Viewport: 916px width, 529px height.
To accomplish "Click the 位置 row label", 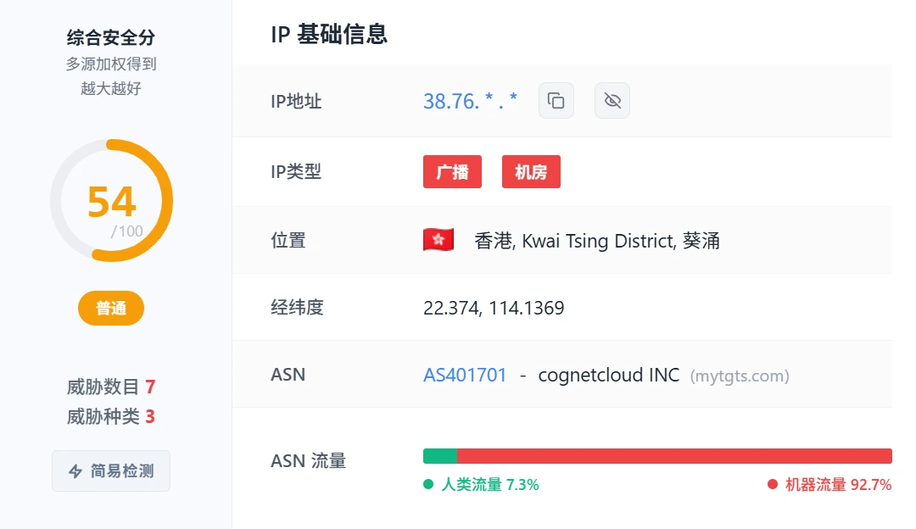I will tap(288, 240).
